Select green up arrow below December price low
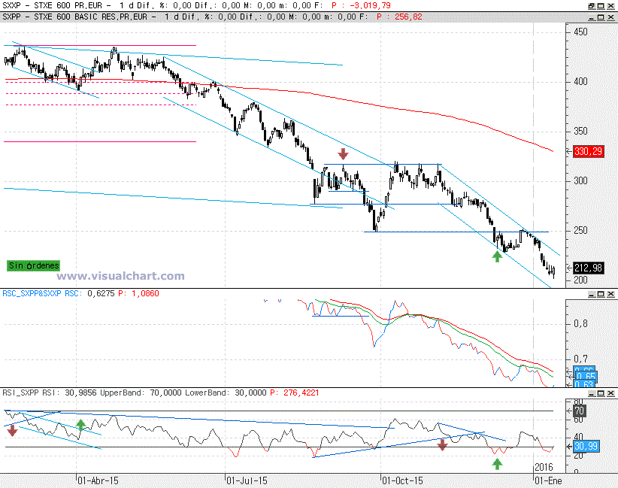 (498, 256)
